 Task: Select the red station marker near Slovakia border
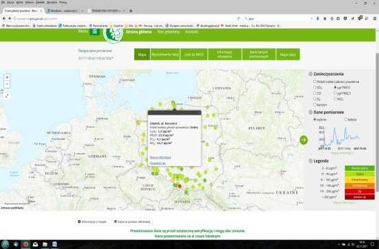coord(180,186)
